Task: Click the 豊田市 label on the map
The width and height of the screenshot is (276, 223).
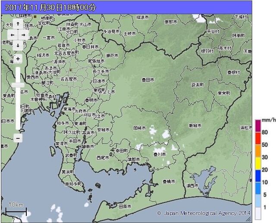Action: pyautogui.click(x=148, y=80)
